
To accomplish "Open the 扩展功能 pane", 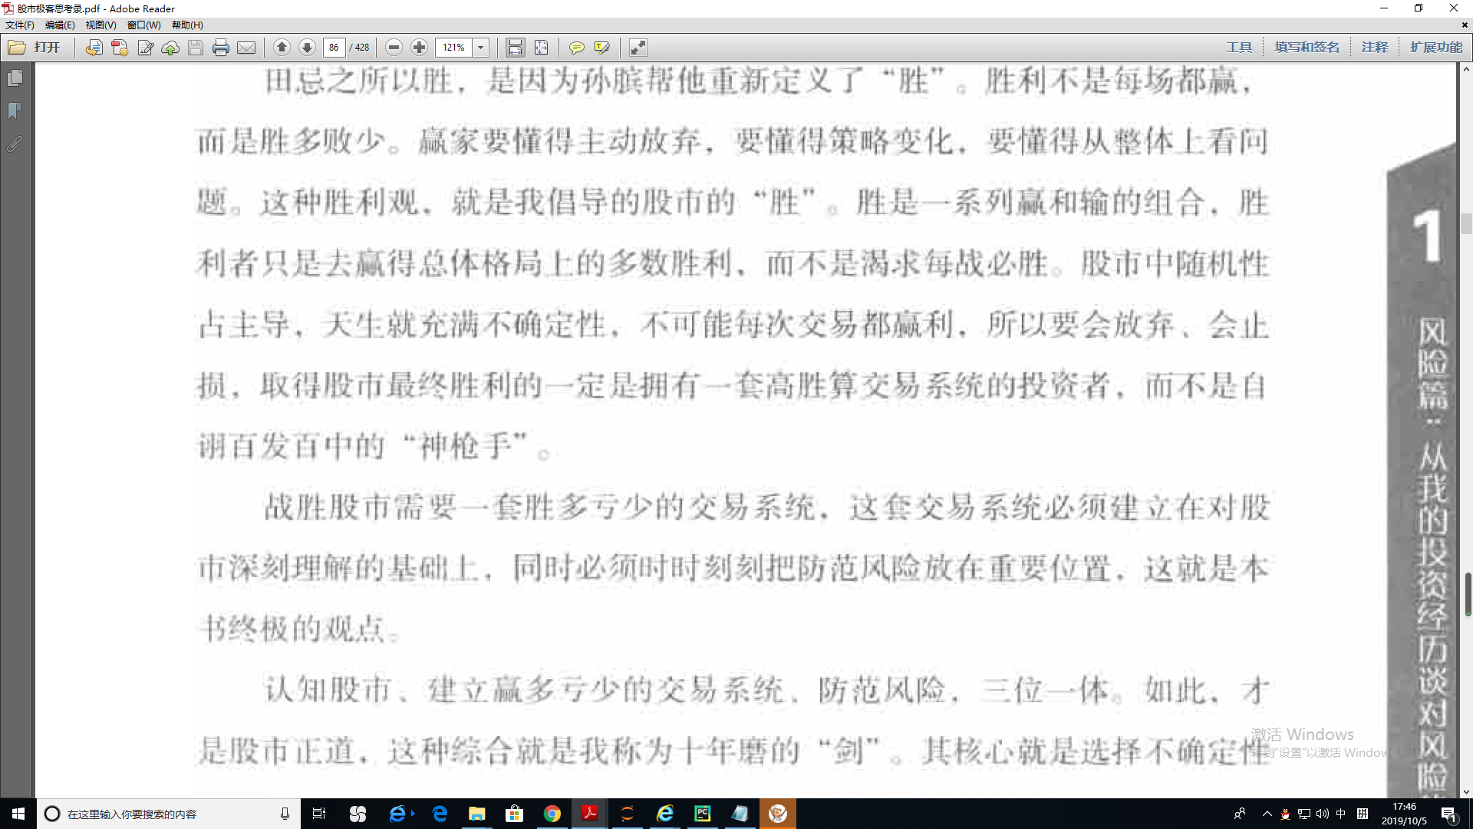I will pos(1436,48).
